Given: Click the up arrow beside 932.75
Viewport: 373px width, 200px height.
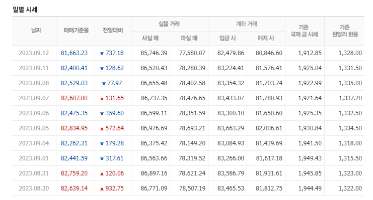Looking at the screenshot, I should [102, 189].
